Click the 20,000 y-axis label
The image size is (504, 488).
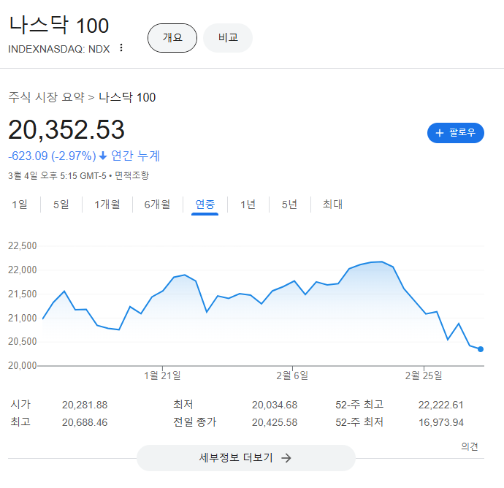click(x=23, y=365)
